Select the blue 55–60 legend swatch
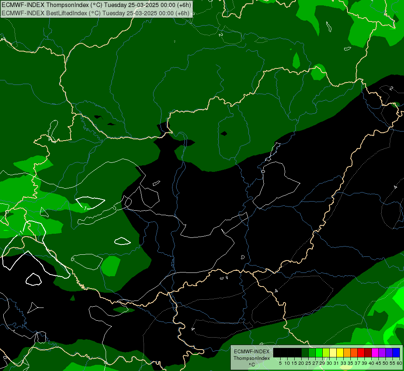Screen dimensions: 404x371 tap(396, 352)
